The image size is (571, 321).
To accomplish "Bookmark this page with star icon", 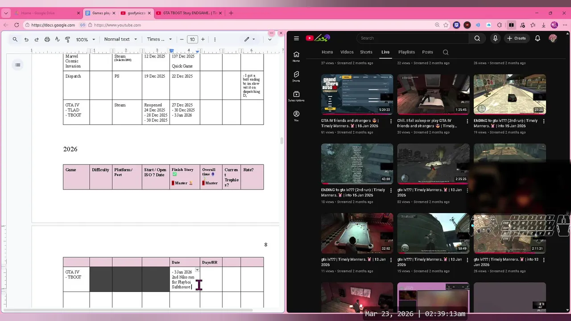I will [x=446, y=25].
